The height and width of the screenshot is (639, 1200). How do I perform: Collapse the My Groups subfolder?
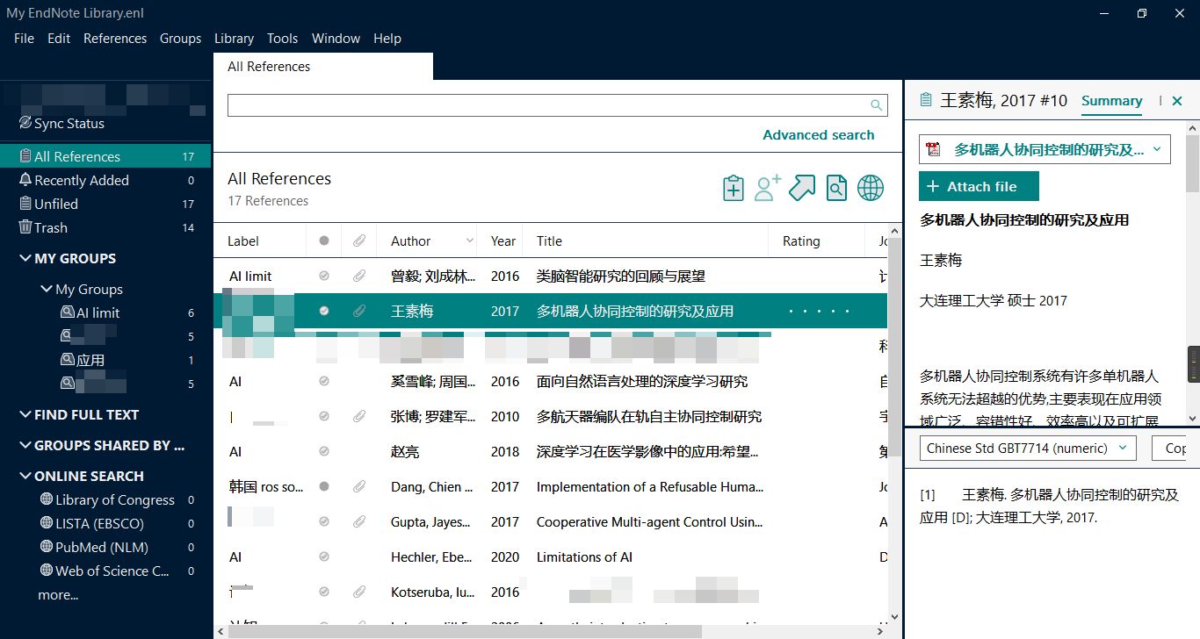pyautogui.click(x=46, y=290)
